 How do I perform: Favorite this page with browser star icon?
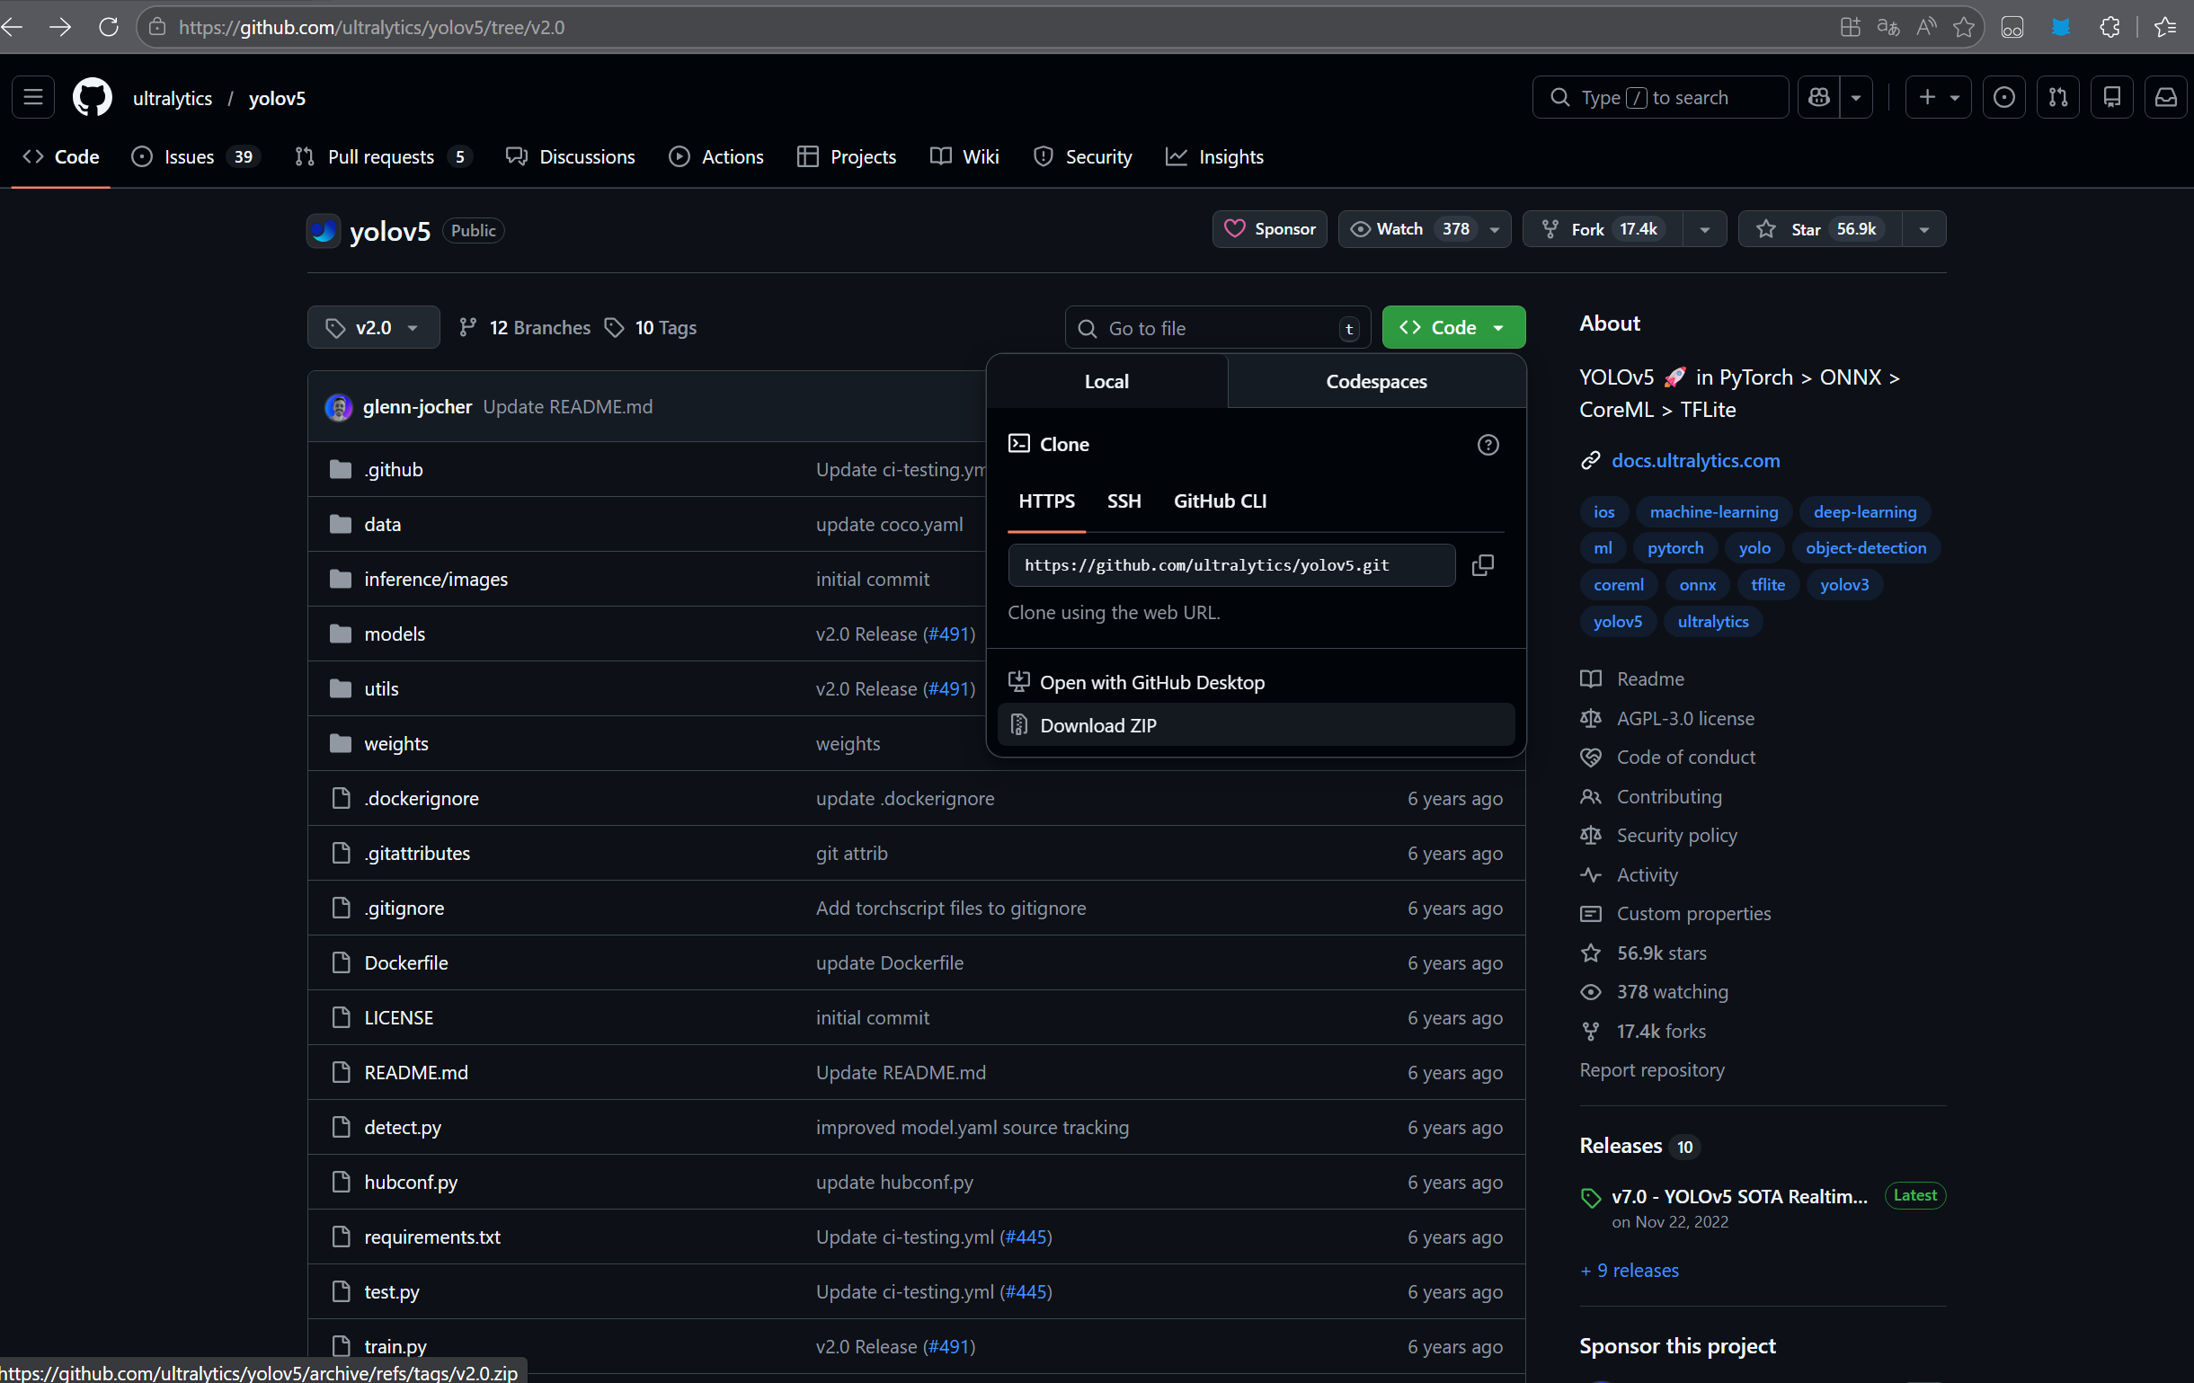[x=1963, y=27]
